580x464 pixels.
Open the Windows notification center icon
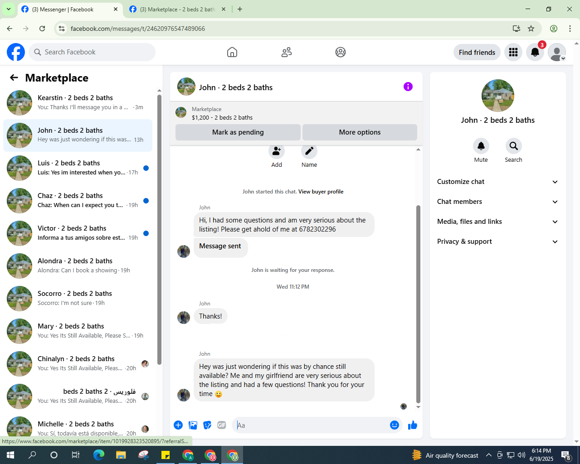(x=566, y=455)
